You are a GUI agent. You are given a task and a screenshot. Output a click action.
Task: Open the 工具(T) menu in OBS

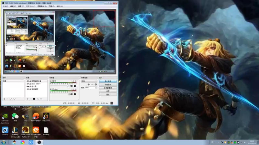coord(51,6)
